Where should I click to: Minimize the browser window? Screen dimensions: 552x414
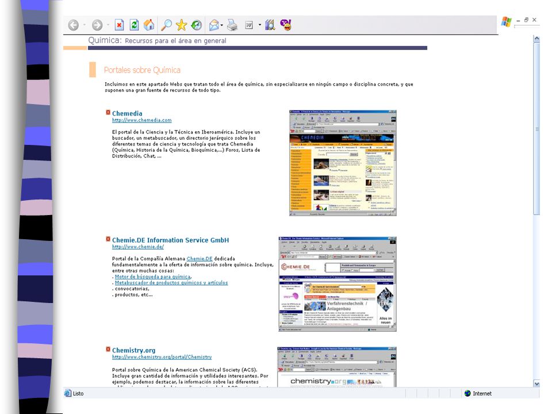tap(518, 21)
